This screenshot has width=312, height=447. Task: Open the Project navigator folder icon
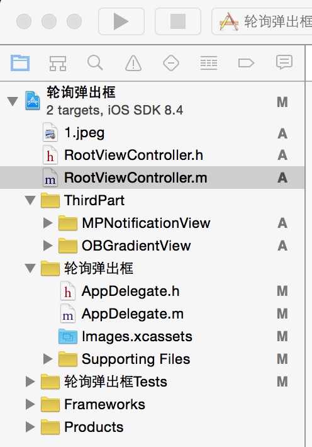[x=20, y=63]
